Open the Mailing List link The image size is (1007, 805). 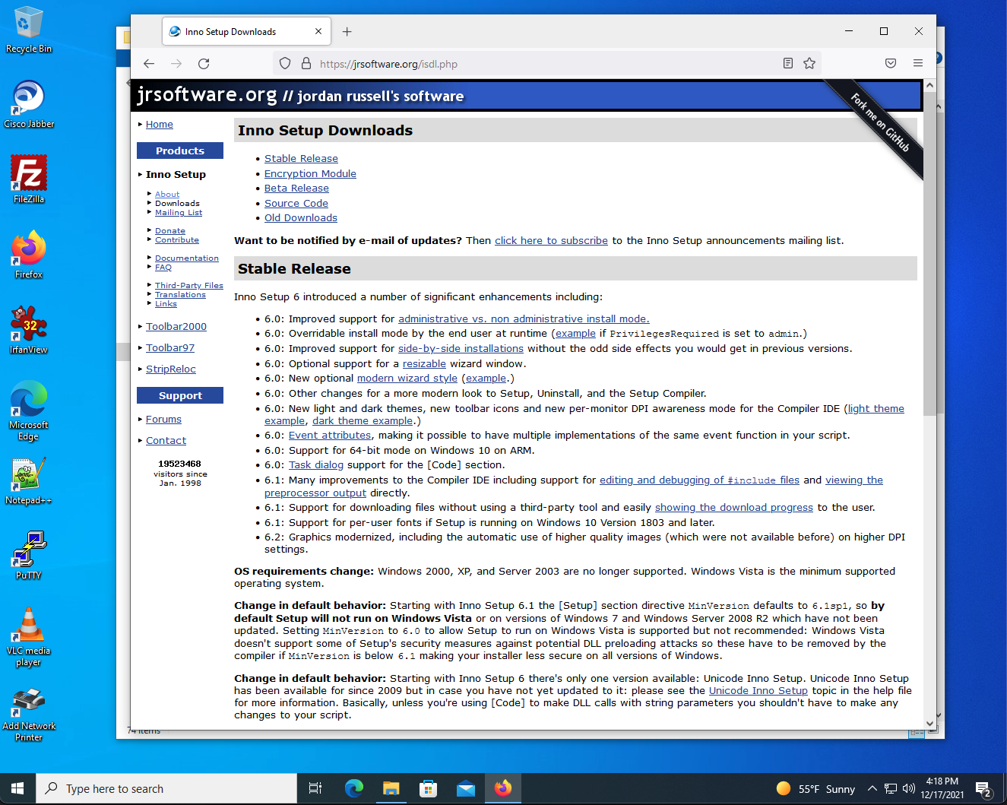click(179, 213)
